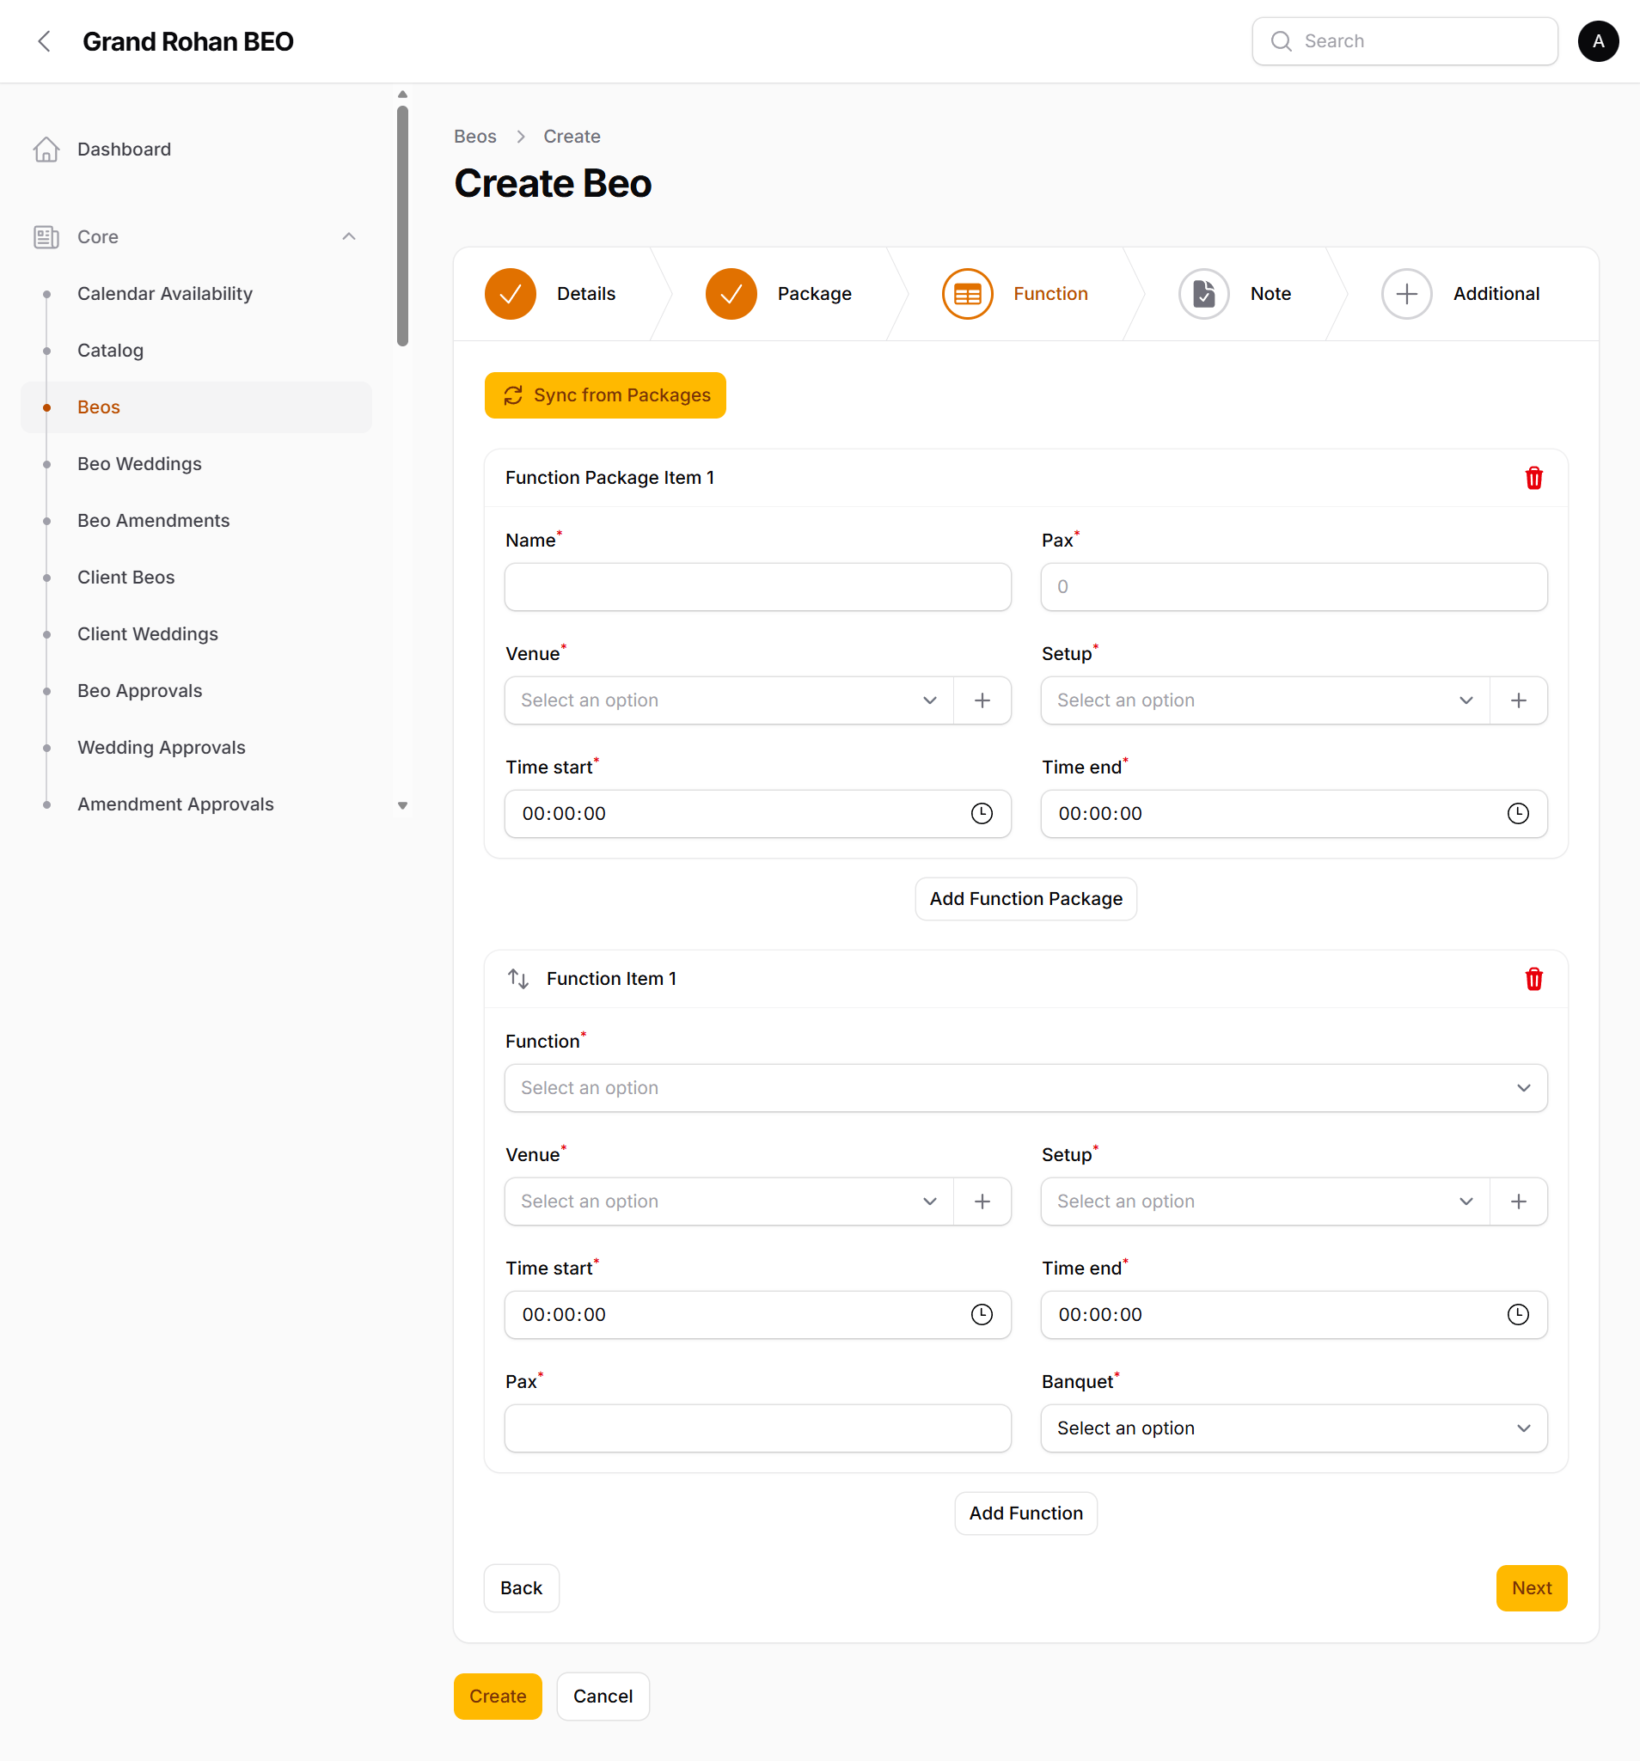
Task: Click the Add Function button
Action: coord(1025,1513)
